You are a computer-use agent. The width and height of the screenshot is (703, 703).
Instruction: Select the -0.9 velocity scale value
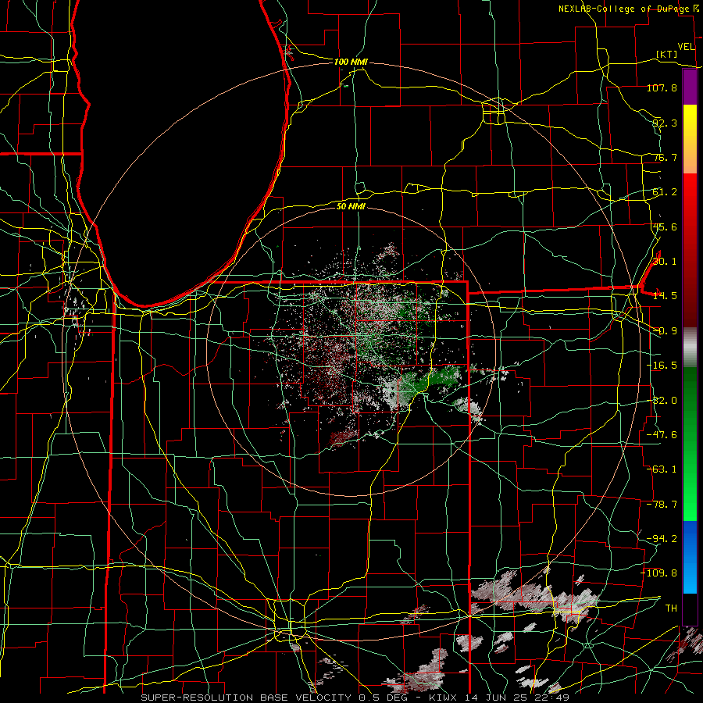[x=665, y=331]
